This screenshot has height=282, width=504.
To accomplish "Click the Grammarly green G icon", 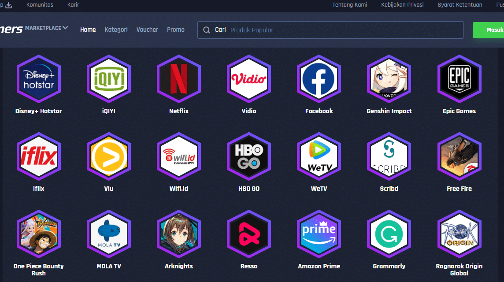I will click(x=389, y=234).
